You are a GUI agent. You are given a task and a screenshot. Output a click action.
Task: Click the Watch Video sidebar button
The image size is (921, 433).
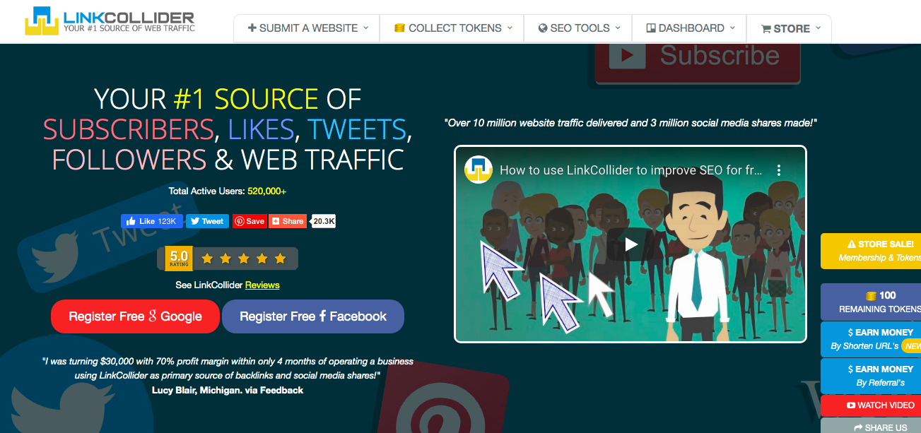[x=871, y=405]
